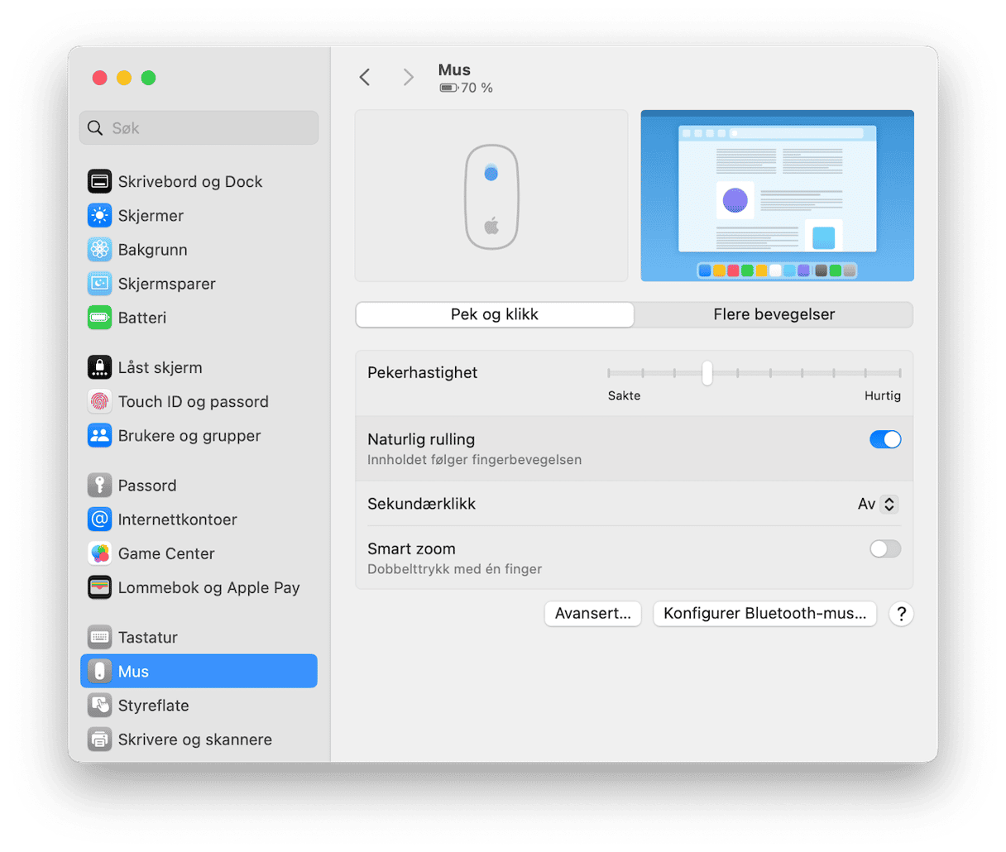Image resolution: width=1006 pixels, height=852 pixels.
Task: Click Dobbelttrykk med én finger text
Action: pos(454,569)
